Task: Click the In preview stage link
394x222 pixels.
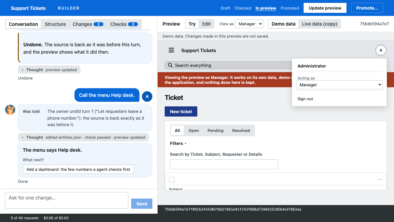Action: [x=266, y=8]
